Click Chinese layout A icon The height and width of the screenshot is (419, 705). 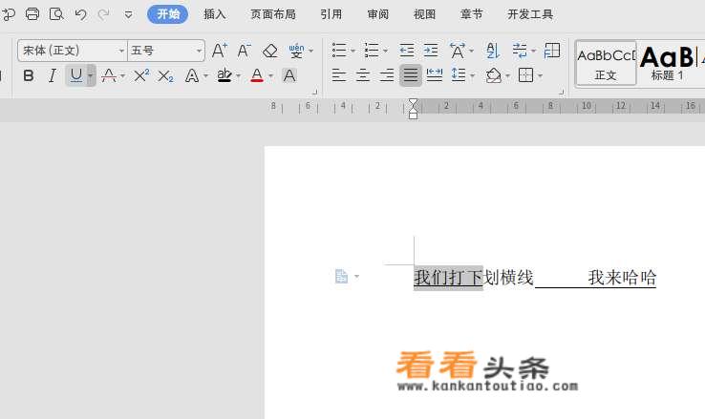[458, 51]
